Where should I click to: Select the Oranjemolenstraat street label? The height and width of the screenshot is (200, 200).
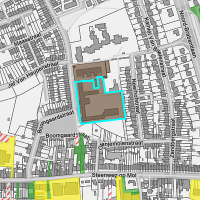click(120, 144)
